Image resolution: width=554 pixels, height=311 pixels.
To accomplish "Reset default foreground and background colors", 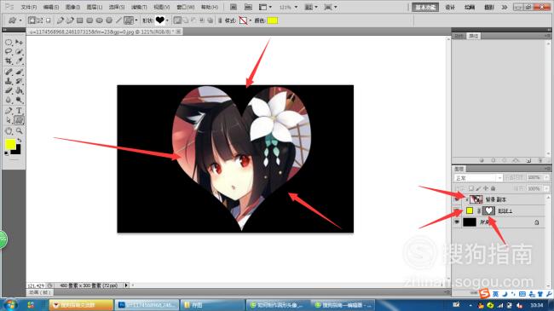I will click(x=6, y=153).
